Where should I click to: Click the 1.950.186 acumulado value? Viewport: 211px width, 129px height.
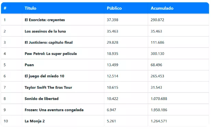(159, 110)
